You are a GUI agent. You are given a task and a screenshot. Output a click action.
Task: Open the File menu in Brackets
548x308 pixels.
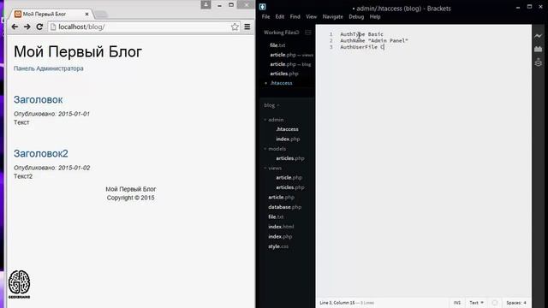click(x=265, y=17)
